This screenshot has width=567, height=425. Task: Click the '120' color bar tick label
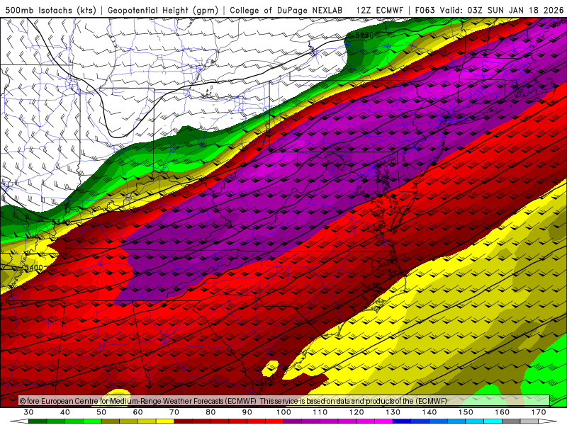357,412
